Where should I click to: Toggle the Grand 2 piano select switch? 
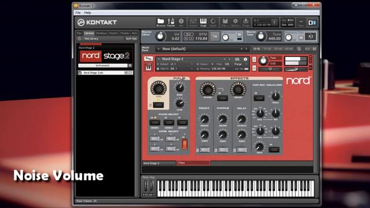tap(169, 122)
